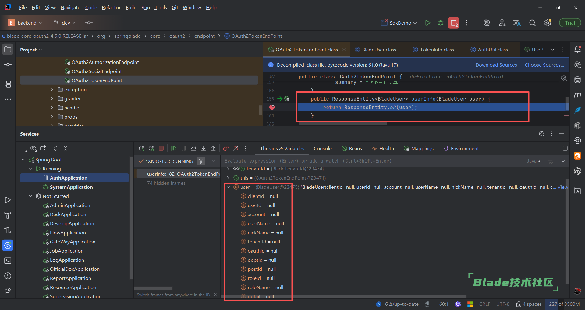Click the Download Sources link
The width and height of the screenshot is (585, 310).
496,65
